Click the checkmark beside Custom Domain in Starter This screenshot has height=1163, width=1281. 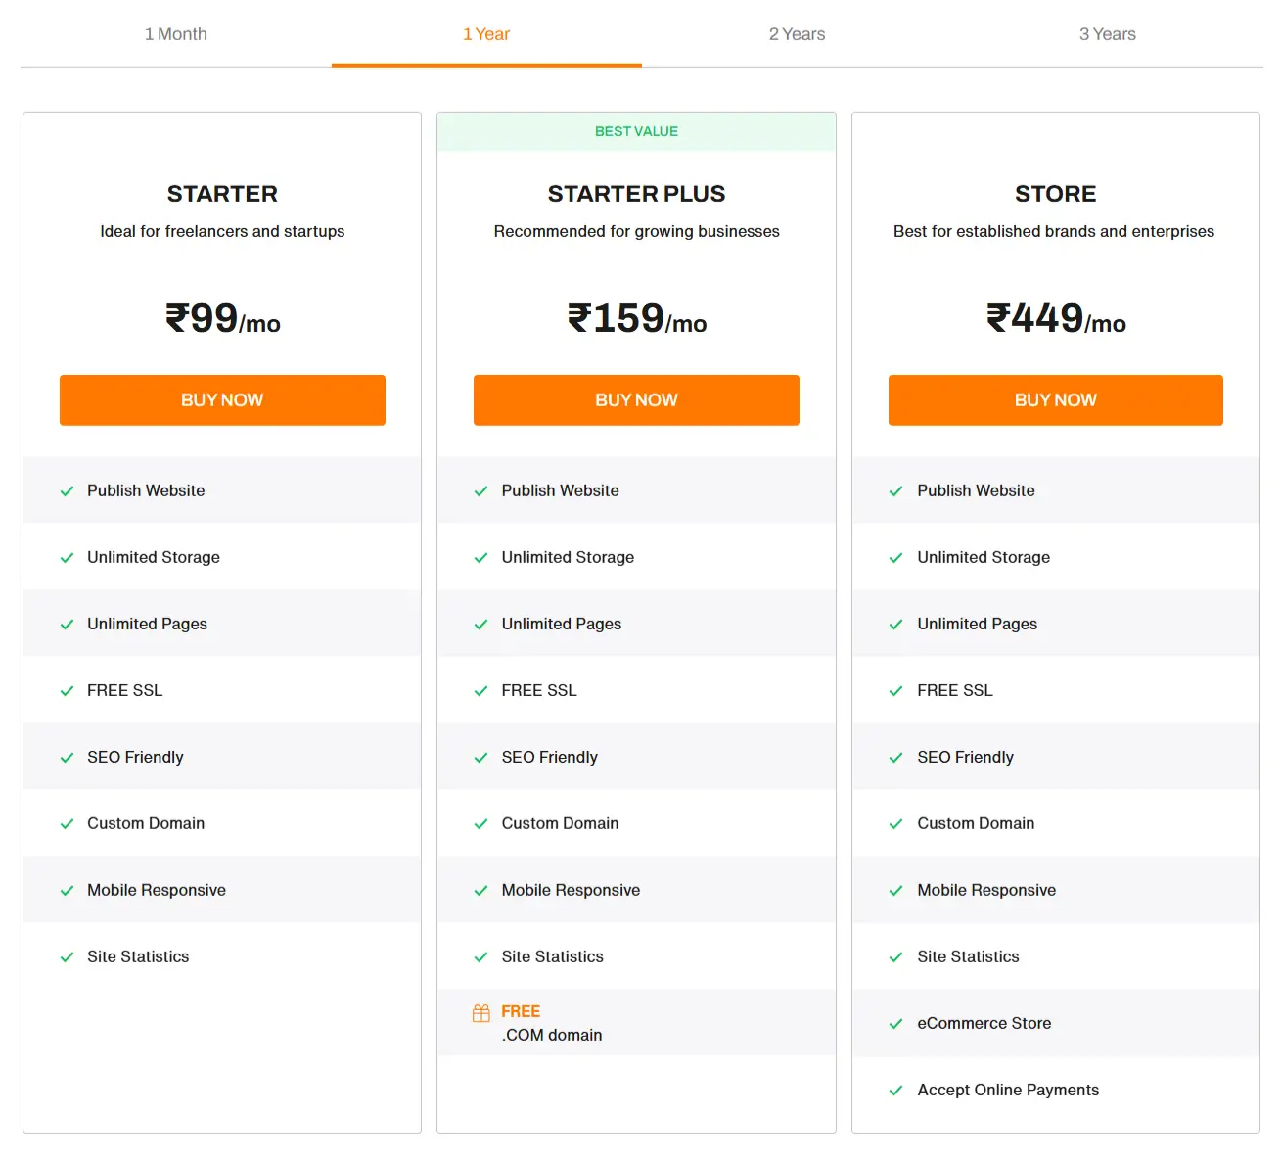(66, 823)
